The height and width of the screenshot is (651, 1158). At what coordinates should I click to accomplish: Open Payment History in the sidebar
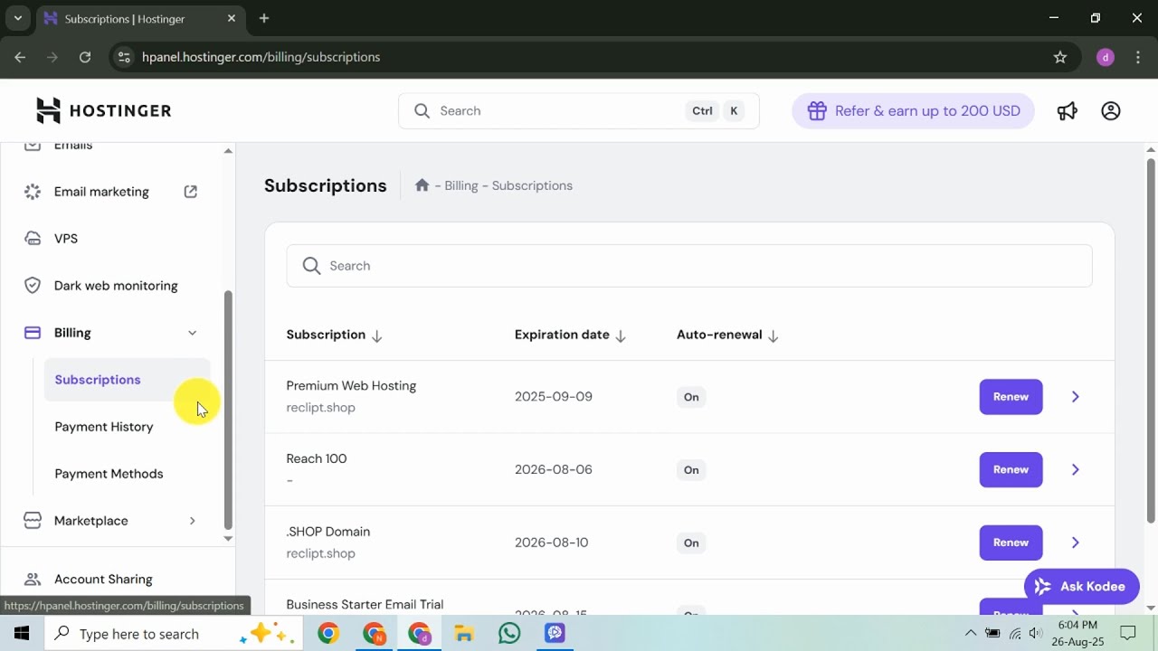[x=104, y=427]
